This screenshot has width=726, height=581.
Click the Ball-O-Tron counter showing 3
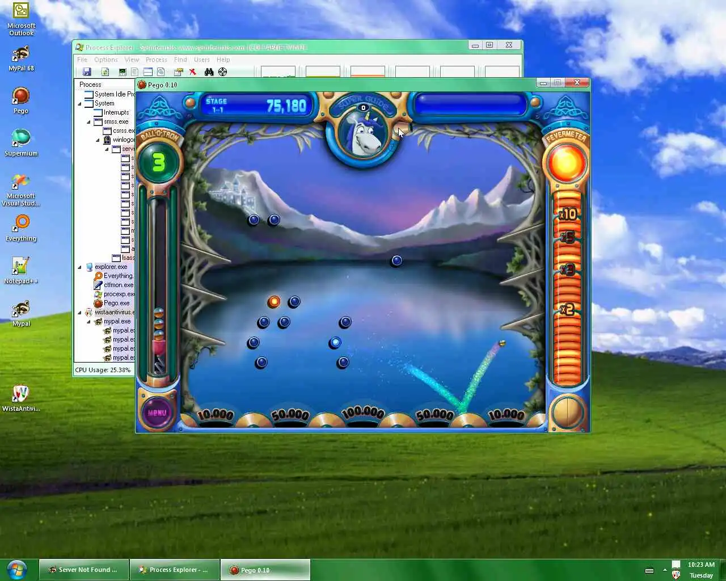click(x=159, y=163)
